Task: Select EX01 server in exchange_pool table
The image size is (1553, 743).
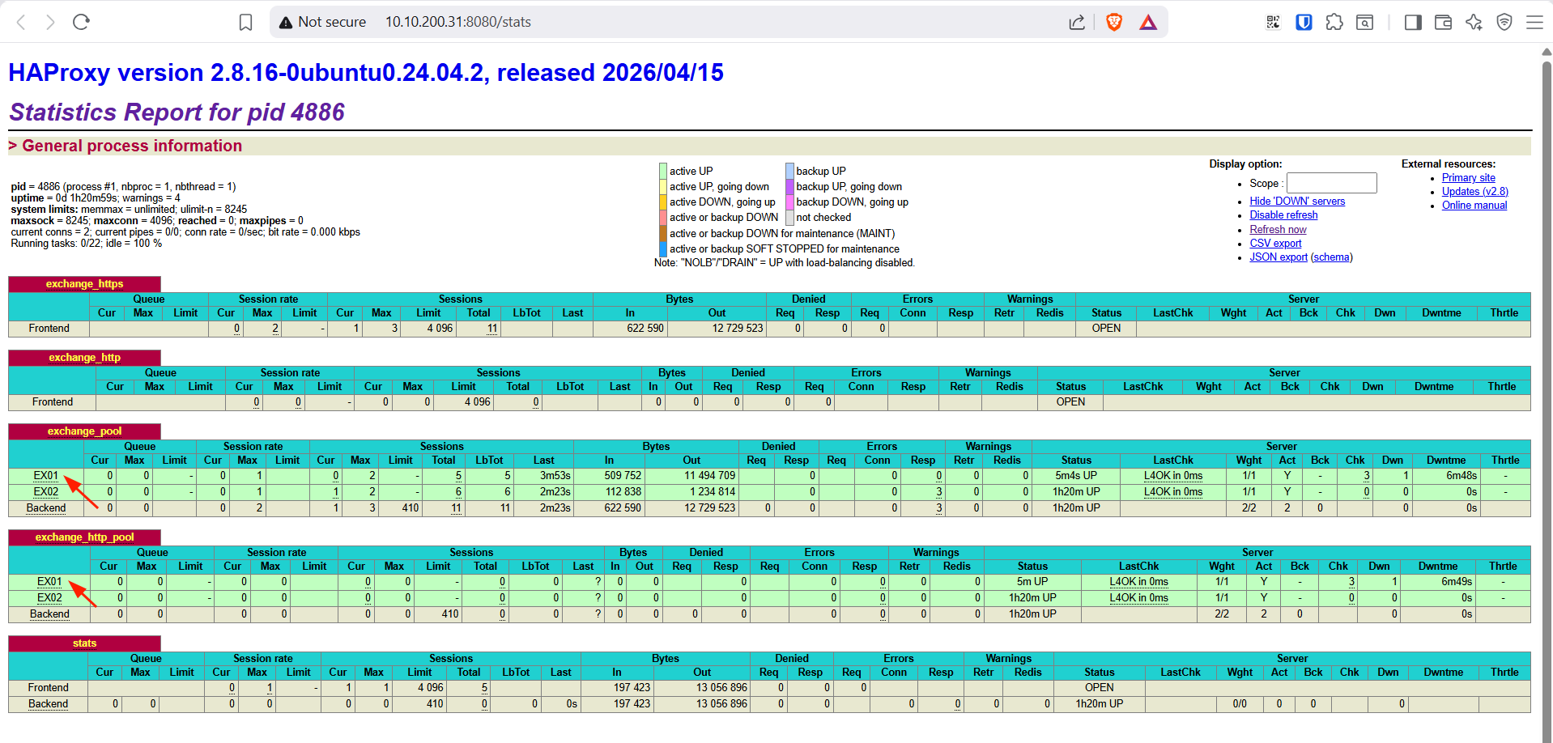Action: pyautogui.click(x=46, y=476)
